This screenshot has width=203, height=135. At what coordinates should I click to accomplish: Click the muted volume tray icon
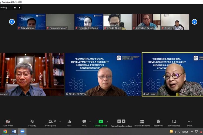201,132
